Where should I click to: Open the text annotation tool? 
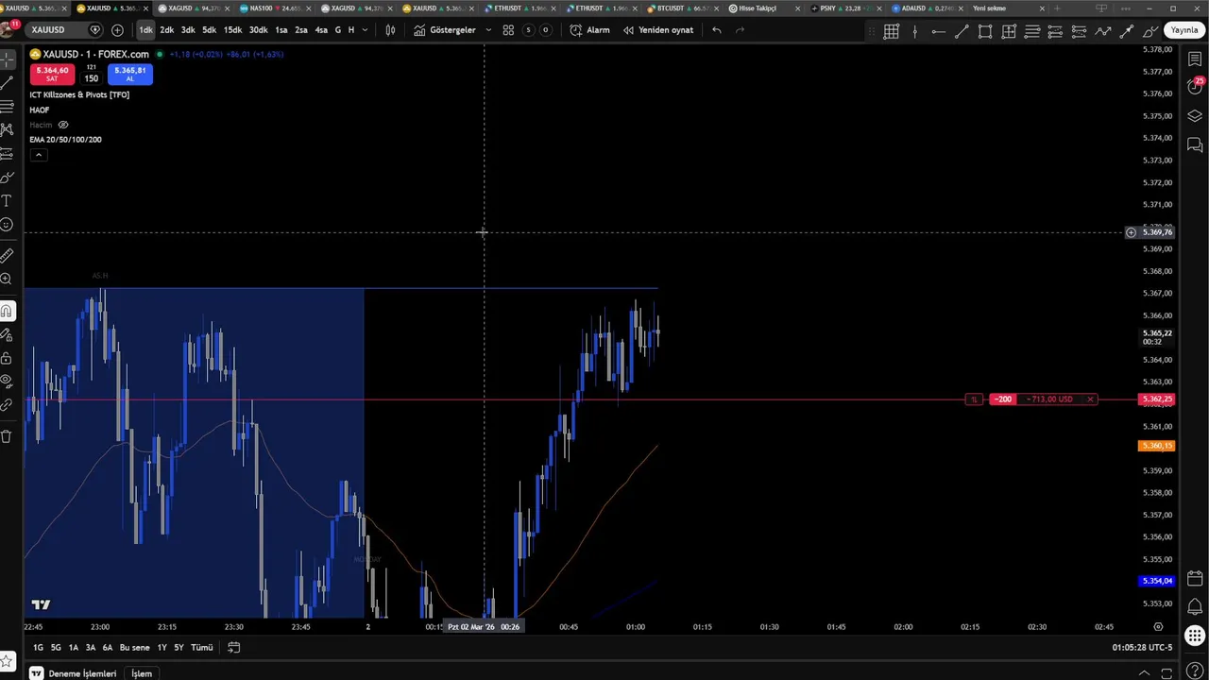coord(7,201)
